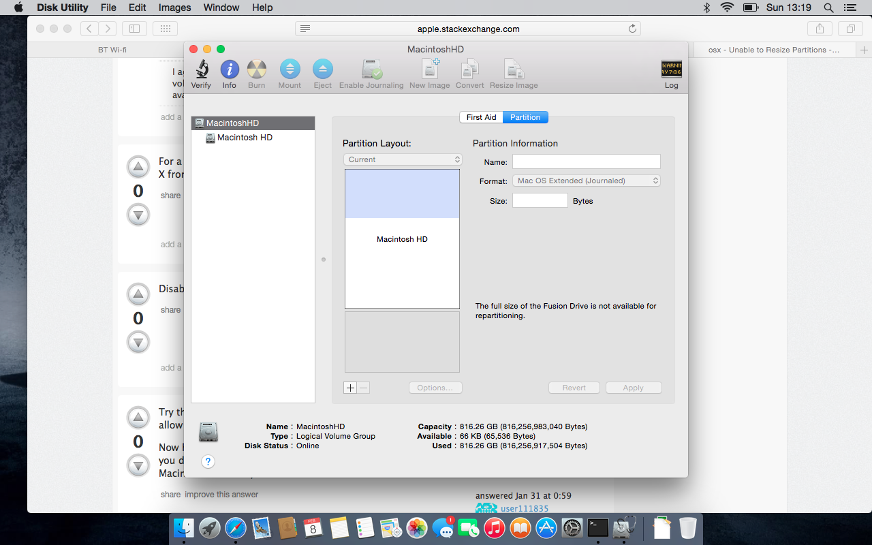
Task: Open the Apple menu
Action: point(18,7)
